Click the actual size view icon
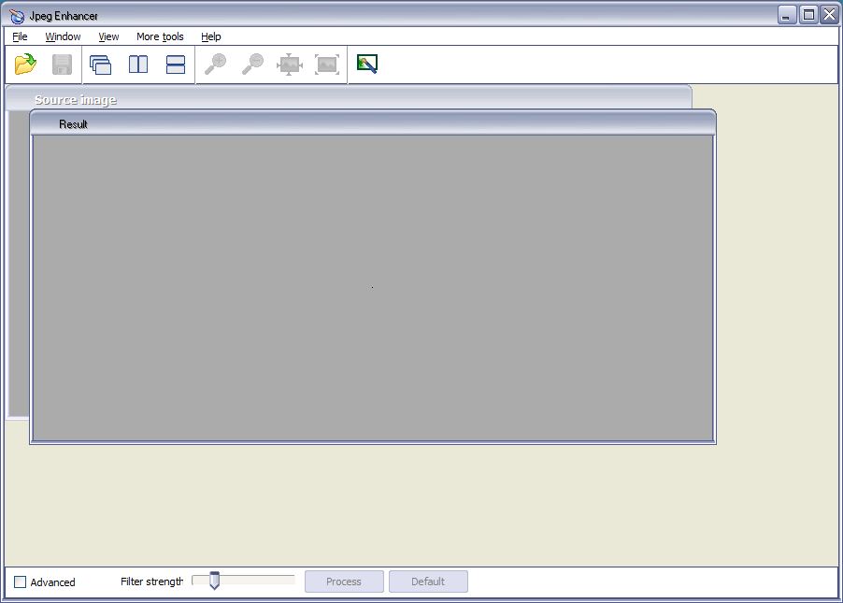This screenshot has height=603, width=843. [x=327, y=65]
